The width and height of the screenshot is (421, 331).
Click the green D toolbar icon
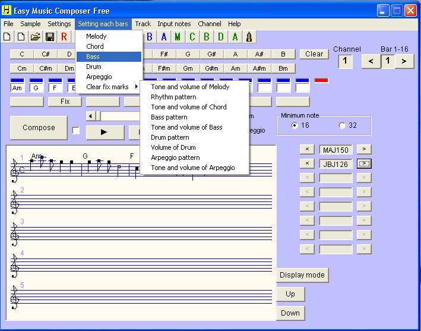(x=221, y=36)
